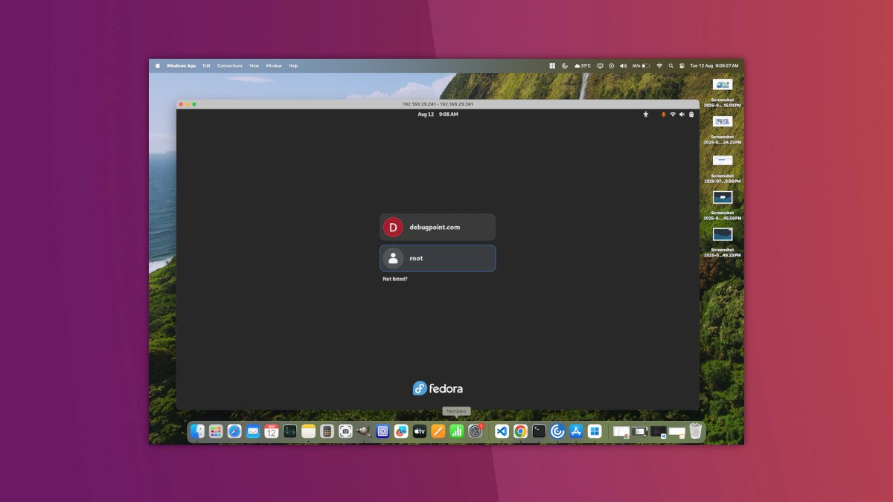Open the Windows App menu

click(181, 65)
